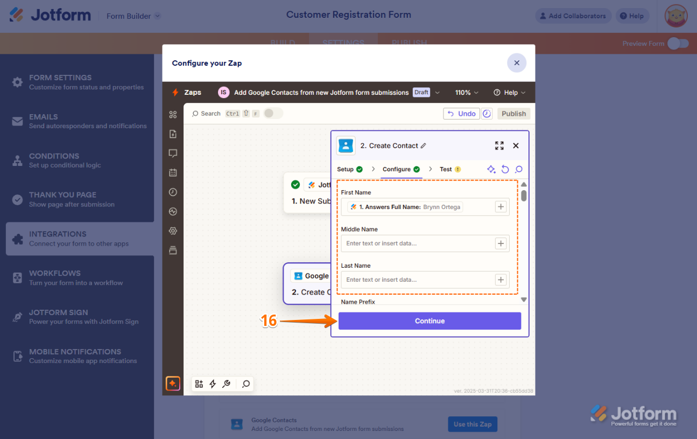Expand the Create Contact panel to fullscreen
This screenshot has width=697, height=439.
(x=499, y=145)
